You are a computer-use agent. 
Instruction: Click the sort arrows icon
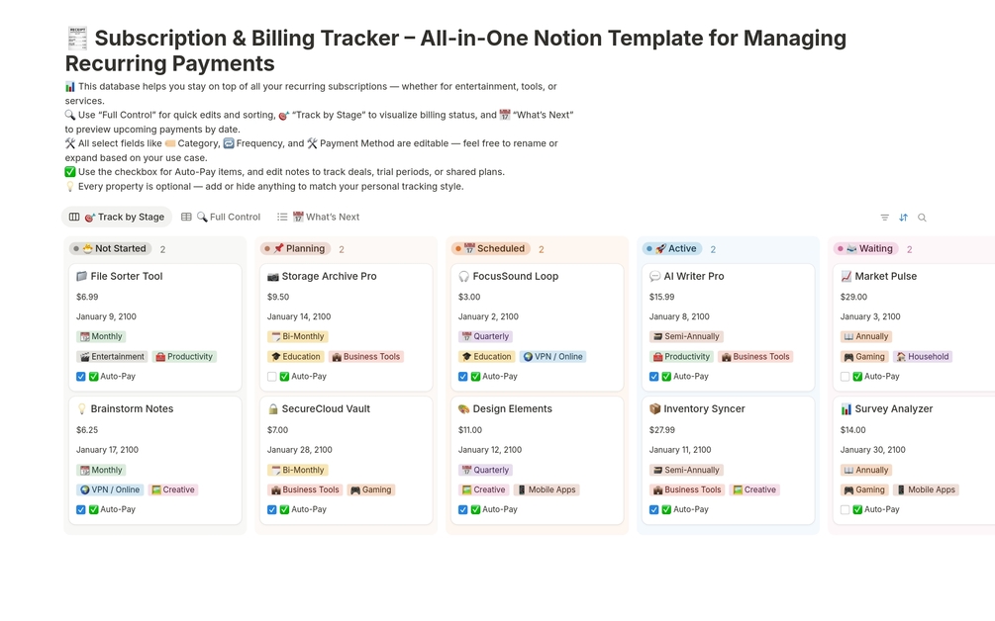903,218
